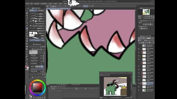Select the Auto select wand tool
Image resolution: width=177 pixels, height=99 pixels.
pos(27,23)
